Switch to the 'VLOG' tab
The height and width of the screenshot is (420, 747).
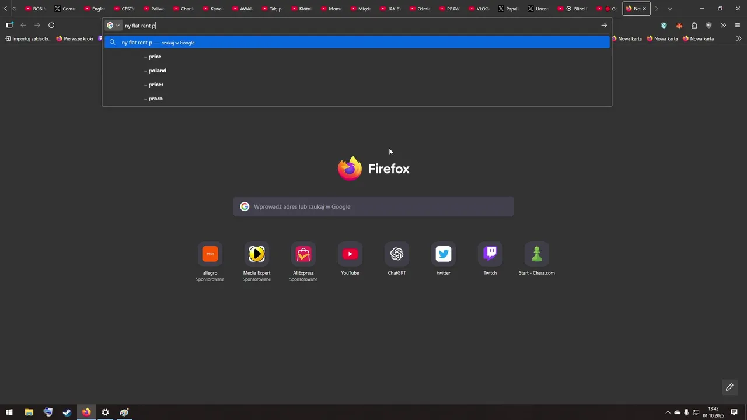(x=480, y=9)
